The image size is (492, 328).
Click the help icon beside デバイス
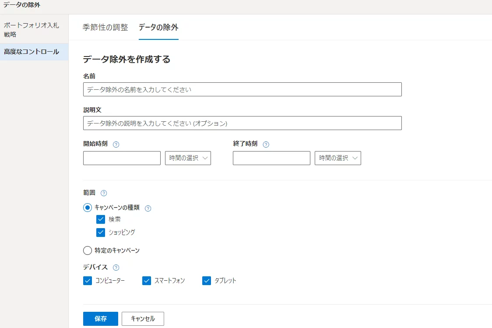[x=116, y=268]
